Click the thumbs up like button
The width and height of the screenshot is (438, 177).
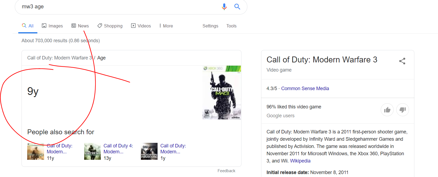click(x=387, y=110)
